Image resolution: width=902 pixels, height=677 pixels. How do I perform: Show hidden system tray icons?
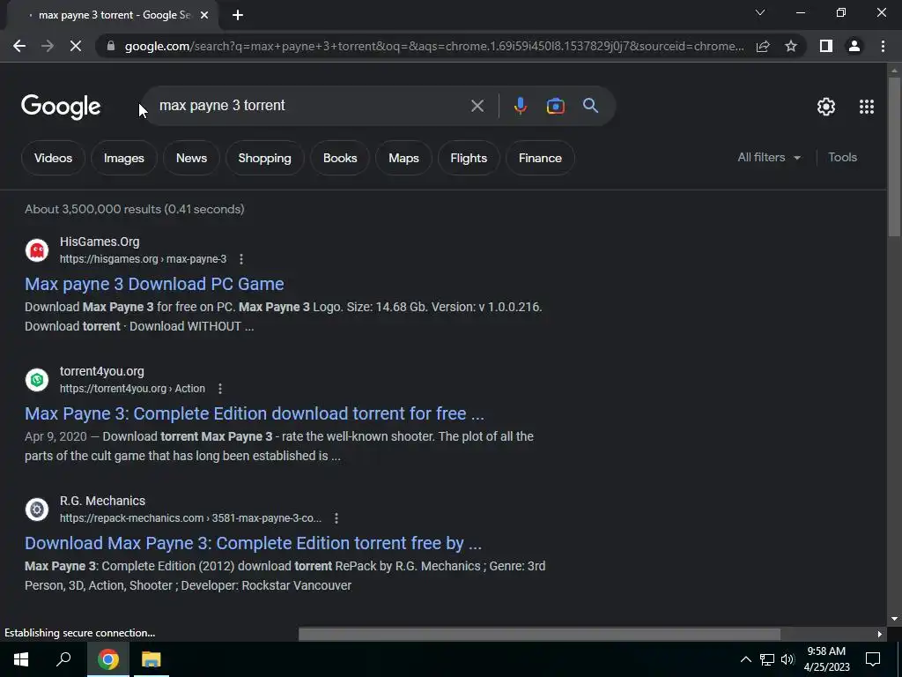pyautogui.click(x=745, y=659)
